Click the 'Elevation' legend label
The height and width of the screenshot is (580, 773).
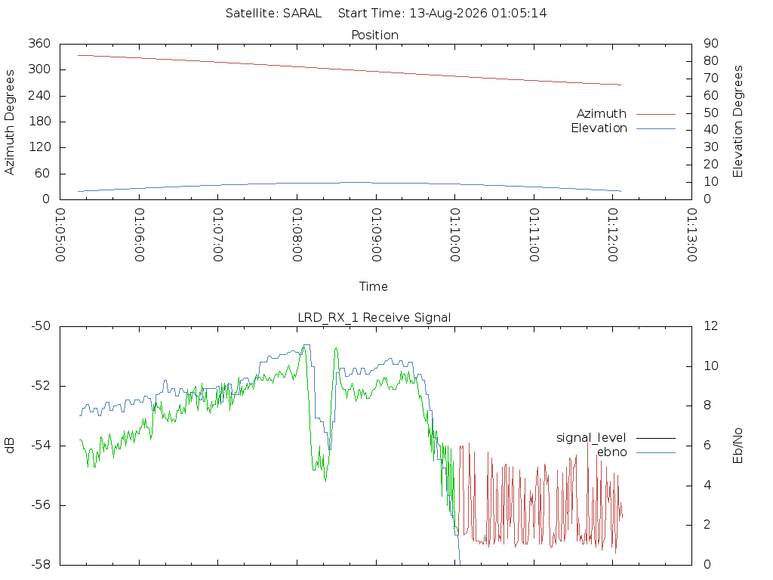click(599, 128)
